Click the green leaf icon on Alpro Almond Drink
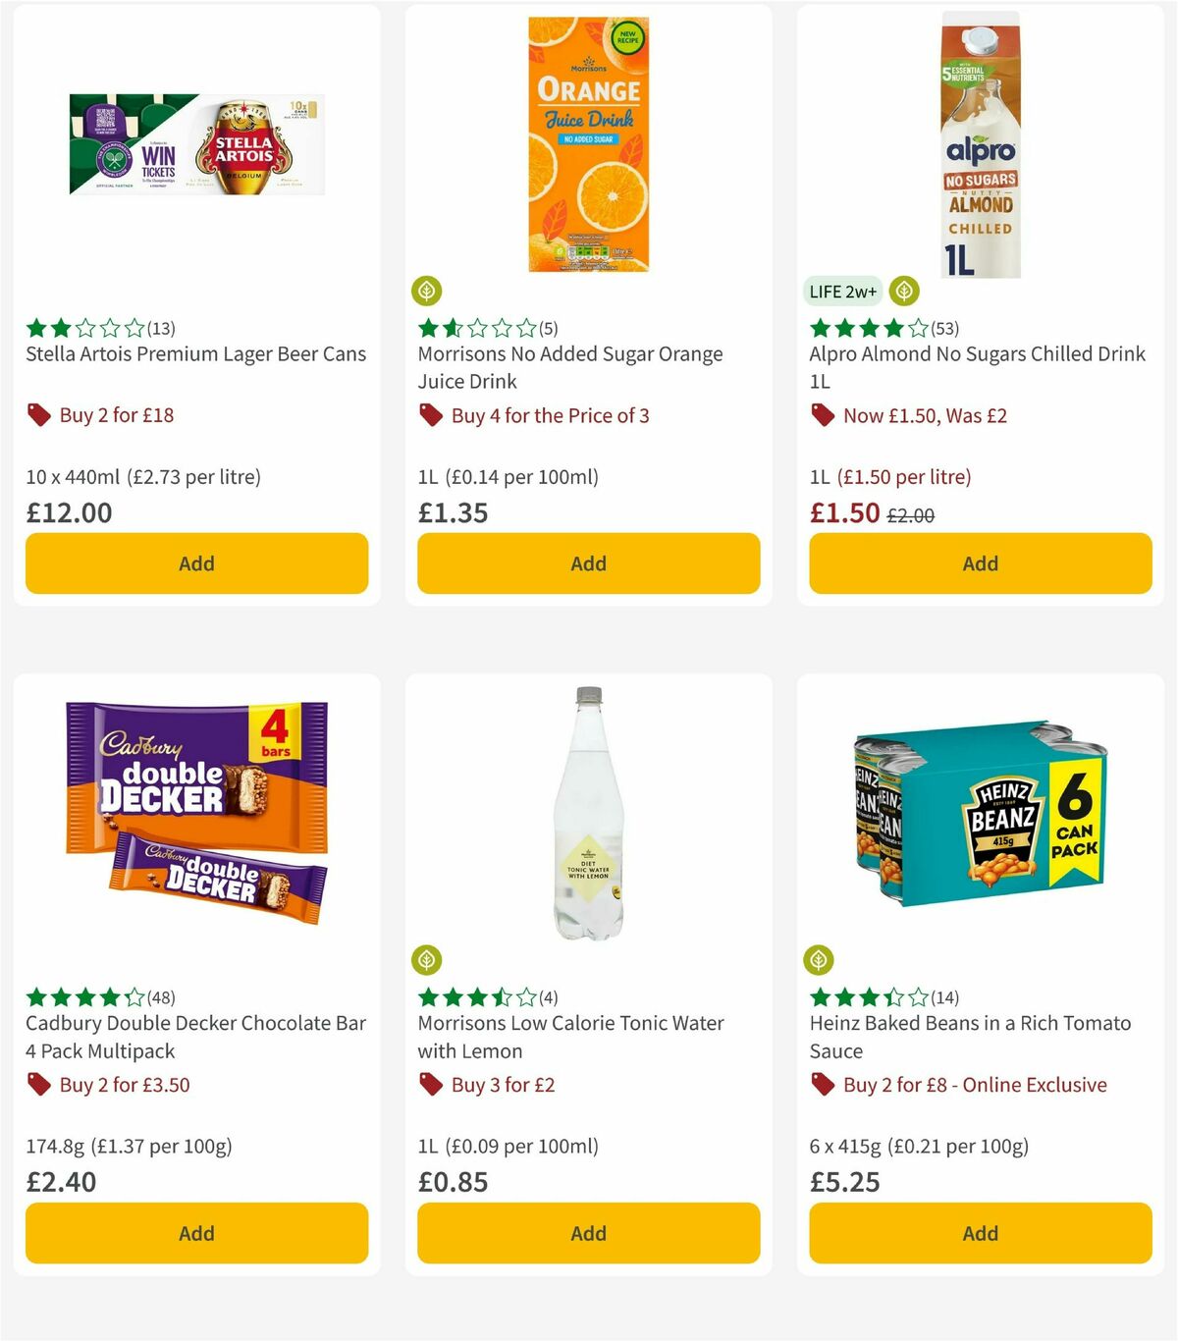The height and width of the screenshot is (1341, 1178). click(902, 291)
